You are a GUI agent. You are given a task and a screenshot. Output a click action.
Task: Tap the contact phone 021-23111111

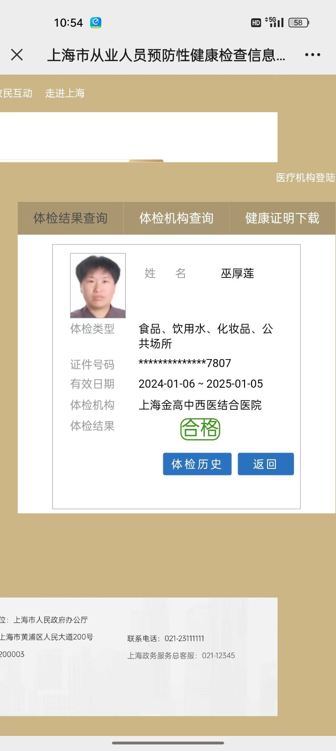[x=184, y=639]
